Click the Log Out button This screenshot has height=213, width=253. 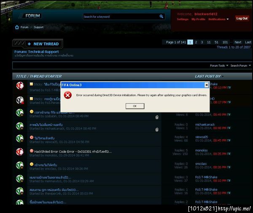coord(242,19)
